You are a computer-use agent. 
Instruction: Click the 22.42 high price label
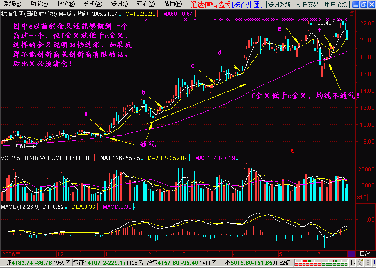pyautogui.click(x=324, y=23)
